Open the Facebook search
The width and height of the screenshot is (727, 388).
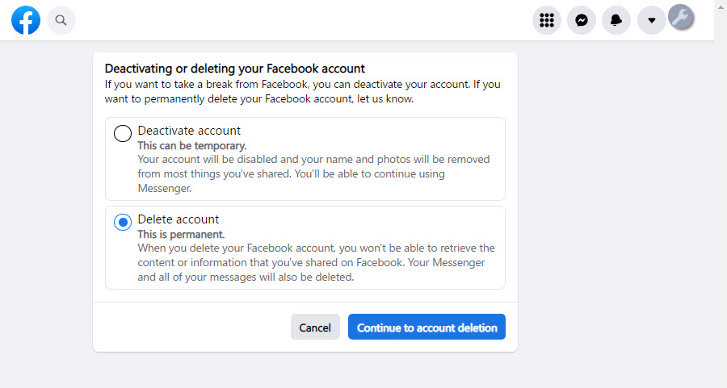(61, 20)
